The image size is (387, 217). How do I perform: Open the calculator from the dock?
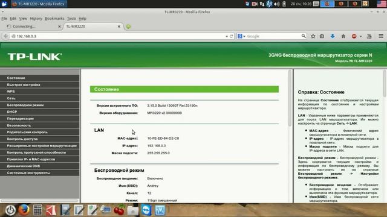[x=37, y=210]
